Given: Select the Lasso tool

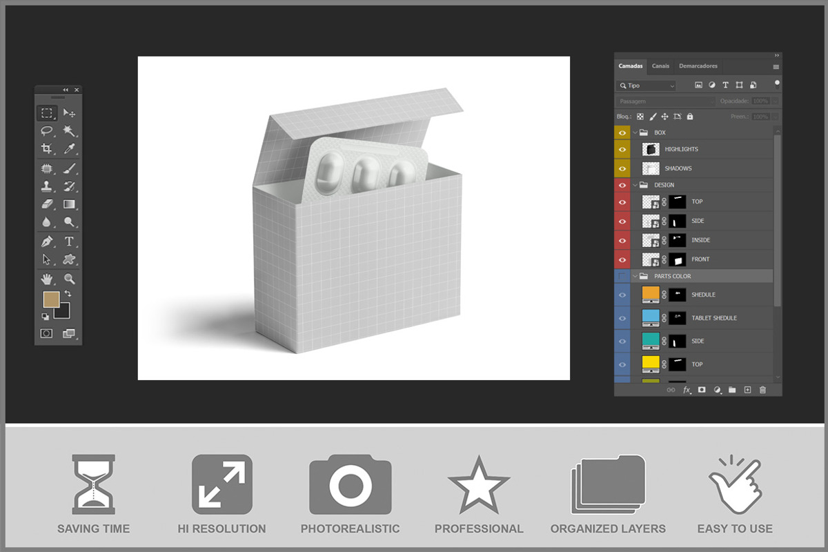Looking at the screenshot, I should pos(47,130).
